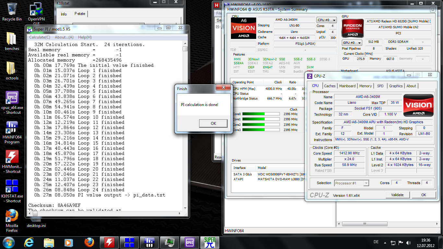Switch to Info tab in K10stat
Screen dimensions: 443x249
point(64,14)
